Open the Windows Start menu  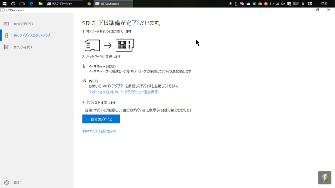4,4
